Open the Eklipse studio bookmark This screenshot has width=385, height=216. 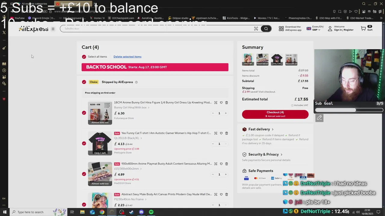pyautogui.click(x=178, y=18)
